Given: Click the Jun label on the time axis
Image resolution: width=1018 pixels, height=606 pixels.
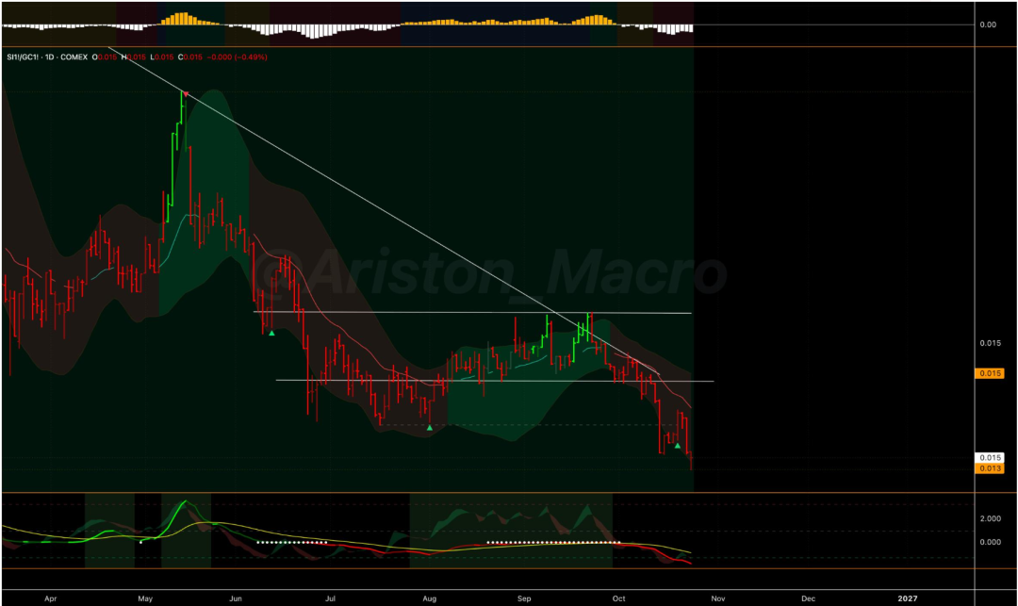Looking at the screenshot, I should tap(236, 598).
